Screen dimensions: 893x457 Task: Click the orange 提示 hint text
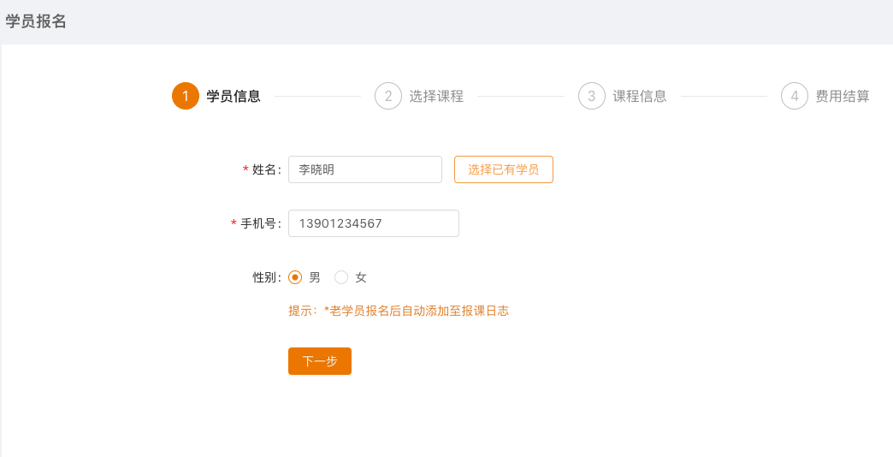399,311
